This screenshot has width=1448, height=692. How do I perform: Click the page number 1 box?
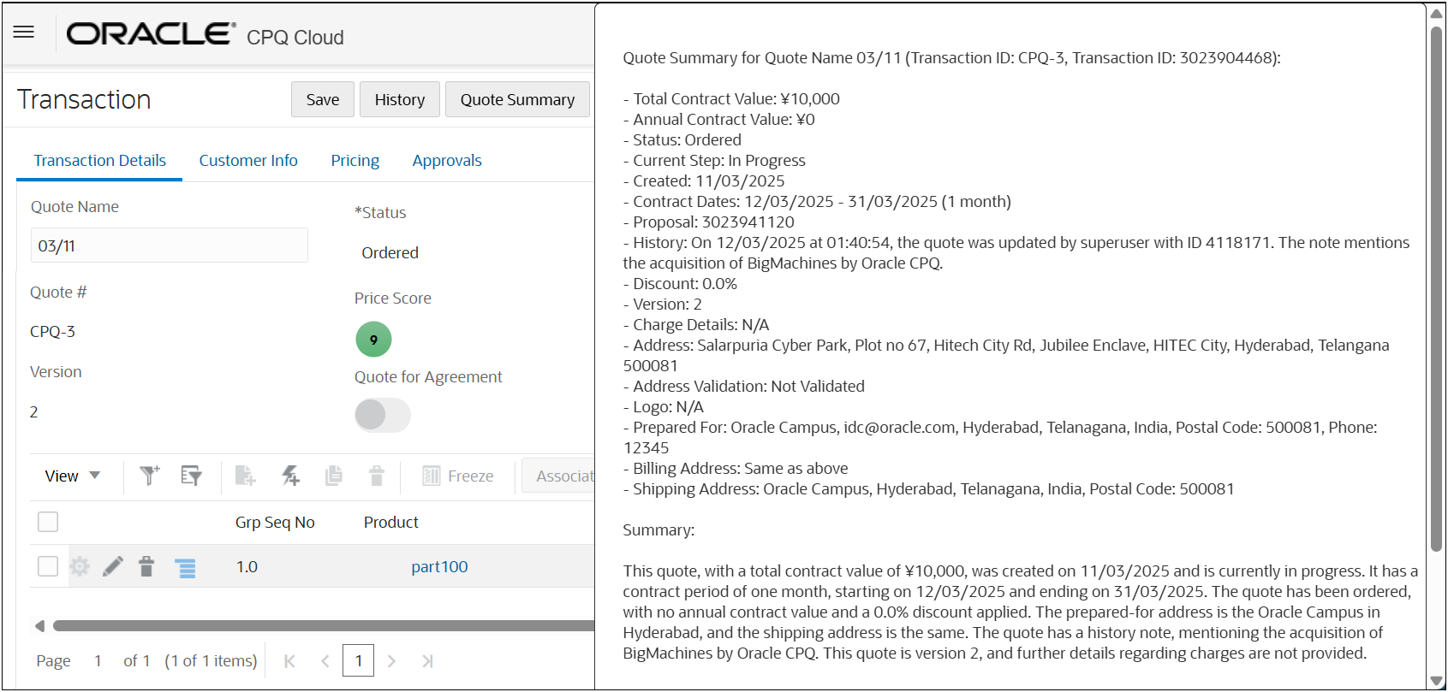pyautogui.click(x=358, y=660)
